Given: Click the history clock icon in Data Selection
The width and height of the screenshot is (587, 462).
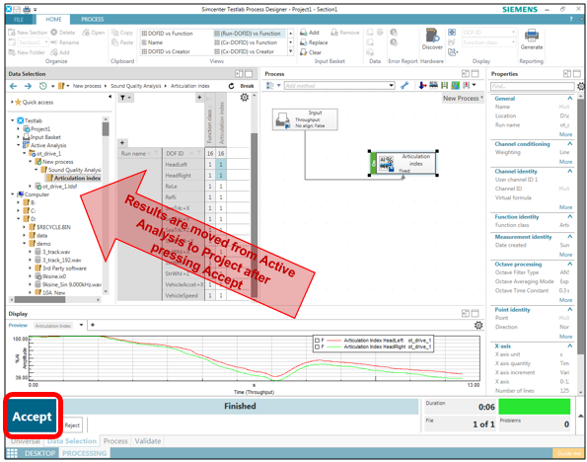Looking at the screenshot, I should tap(43, 86).
